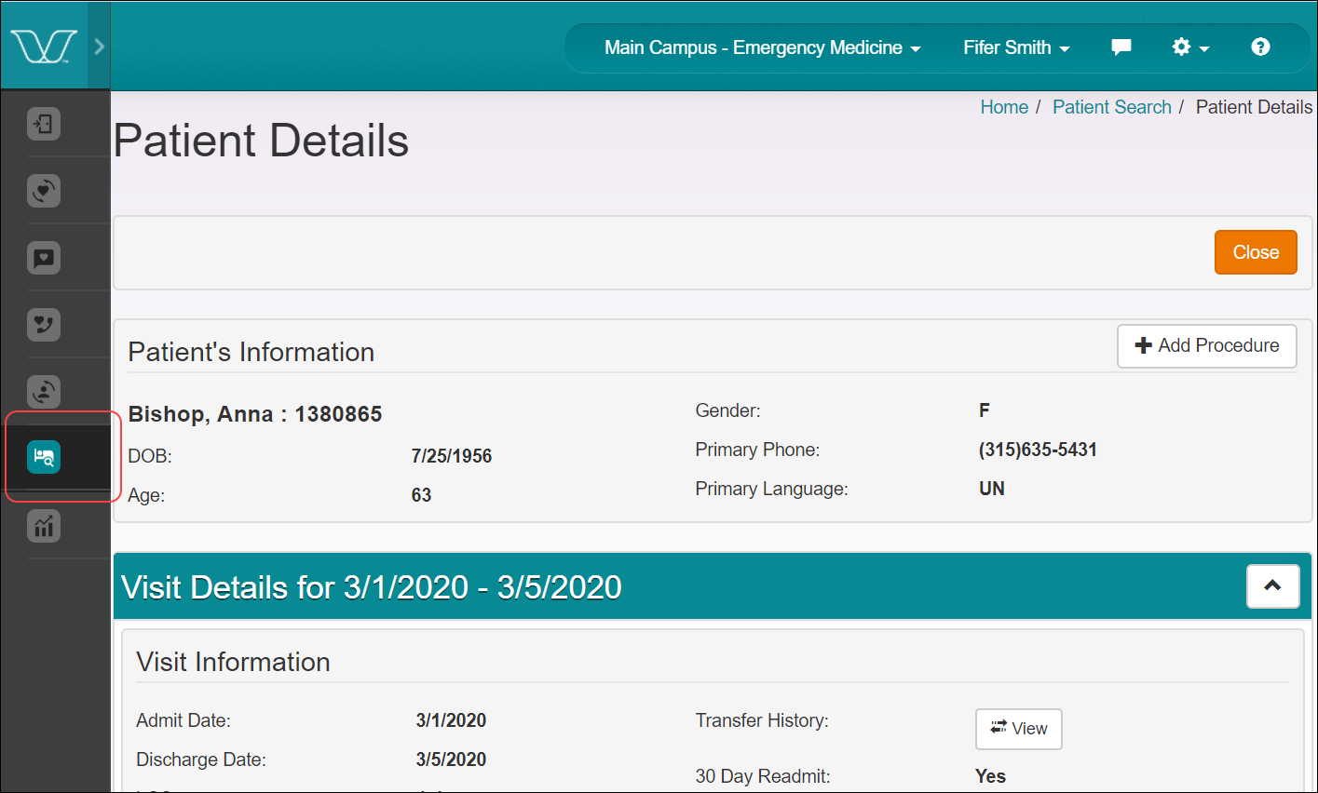Go to Home breadcrumb link
This screenshot has width=1318, height=793.
pos(1004,107)
